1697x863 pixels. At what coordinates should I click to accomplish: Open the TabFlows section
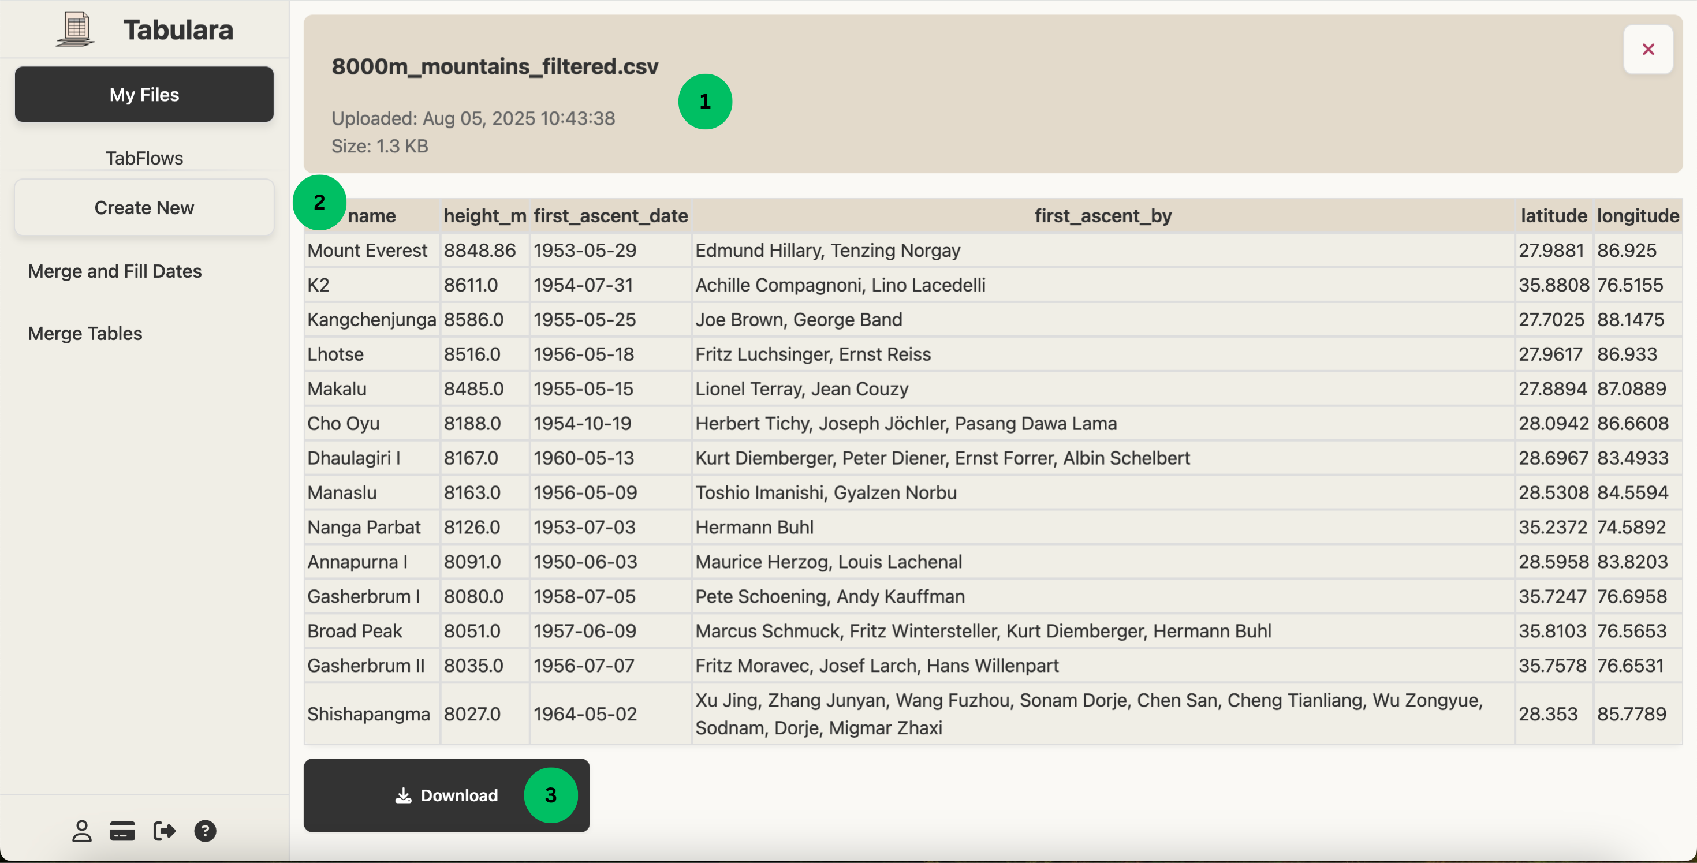coord(144,158)
